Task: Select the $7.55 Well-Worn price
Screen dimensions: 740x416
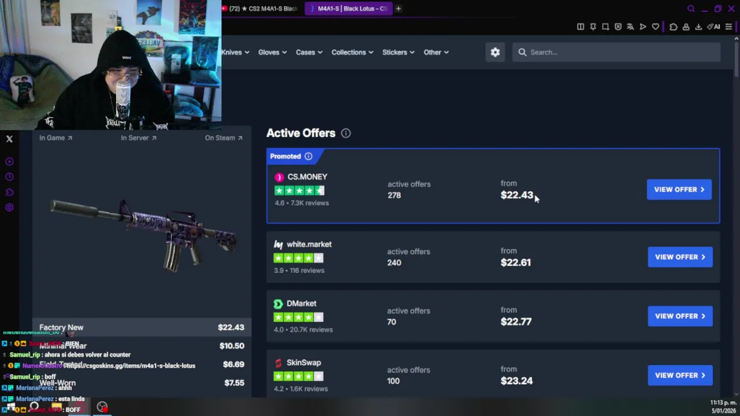Action: [x=234, y=383]
